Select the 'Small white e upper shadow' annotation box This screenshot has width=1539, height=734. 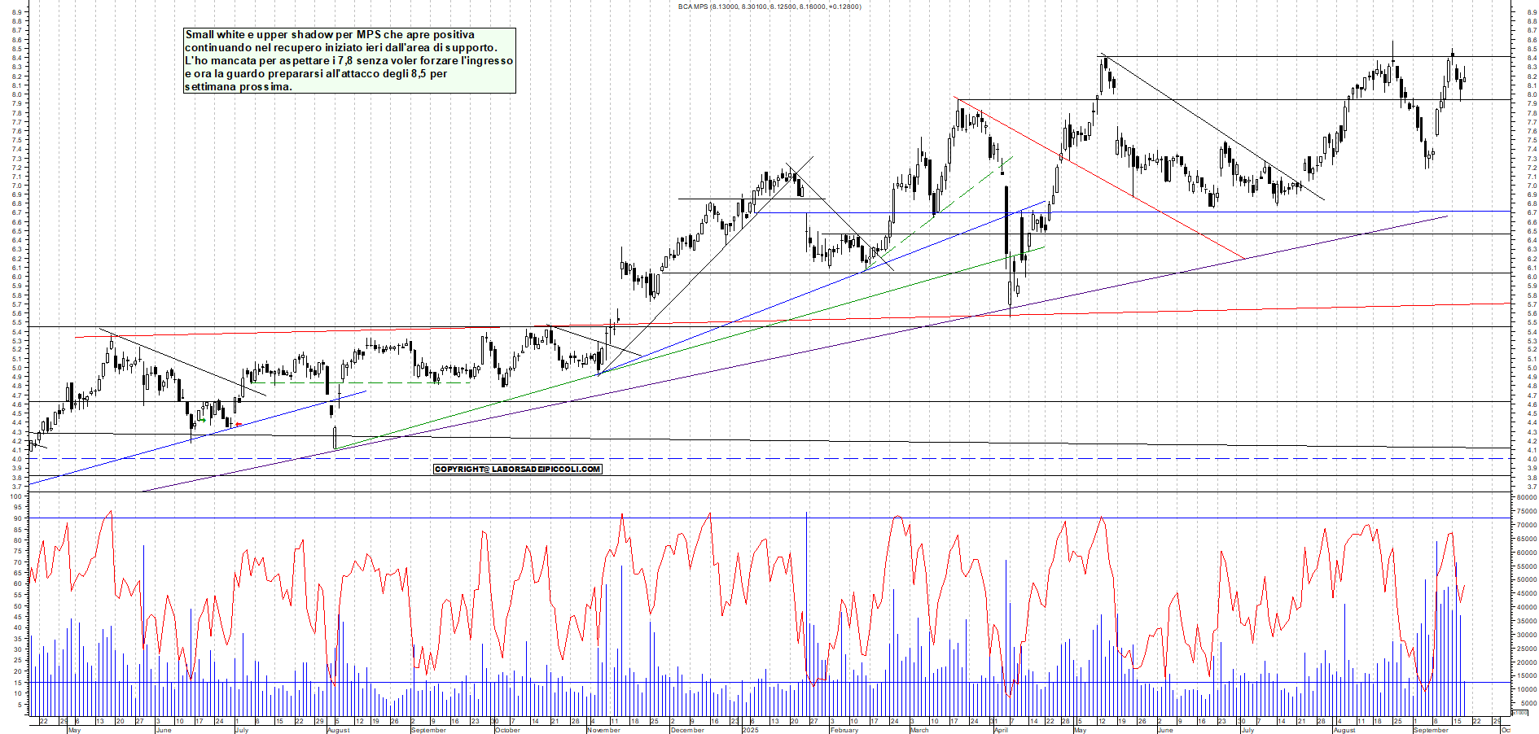click(x=349, y=61)
